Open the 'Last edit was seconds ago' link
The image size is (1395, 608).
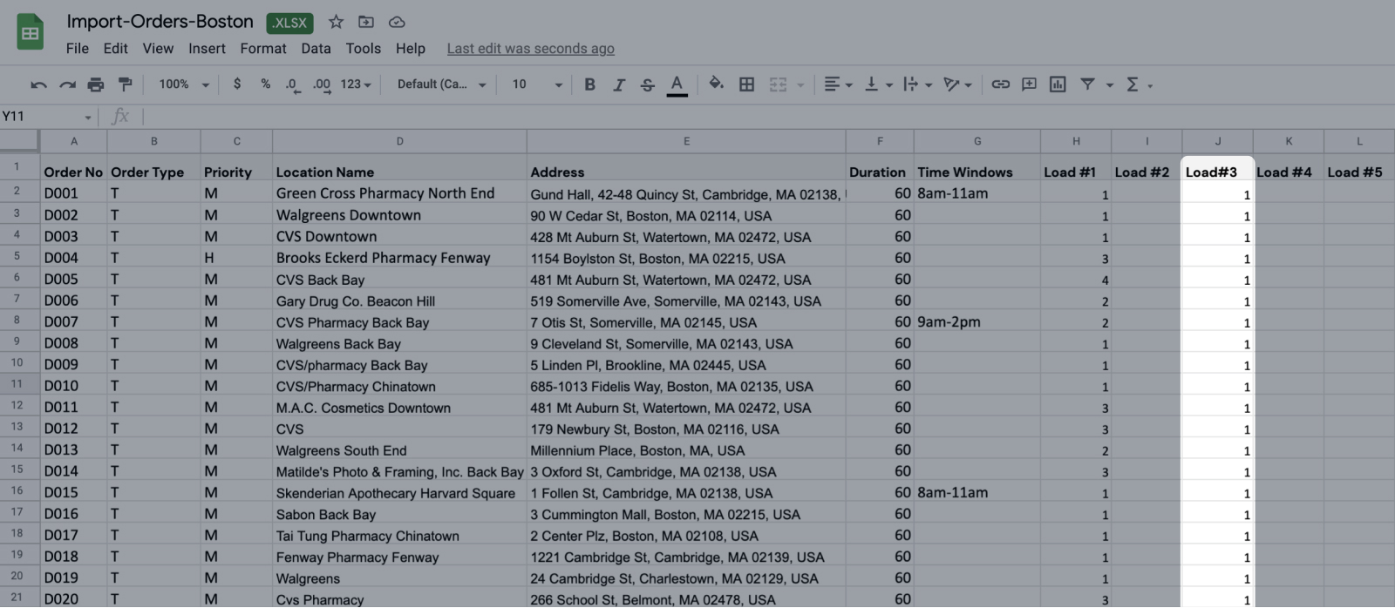(530, 49)
